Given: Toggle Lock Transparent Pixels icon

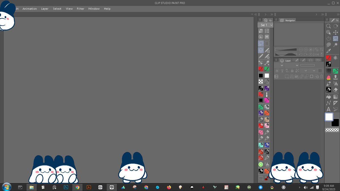Looking at the screenshot, I should coord(297,70).
